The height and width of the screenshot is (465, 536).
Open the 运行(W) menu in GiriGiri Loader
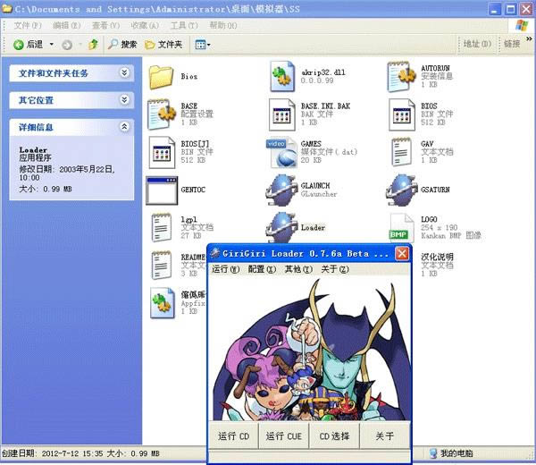pyautogui.click(x=226, y=269)
